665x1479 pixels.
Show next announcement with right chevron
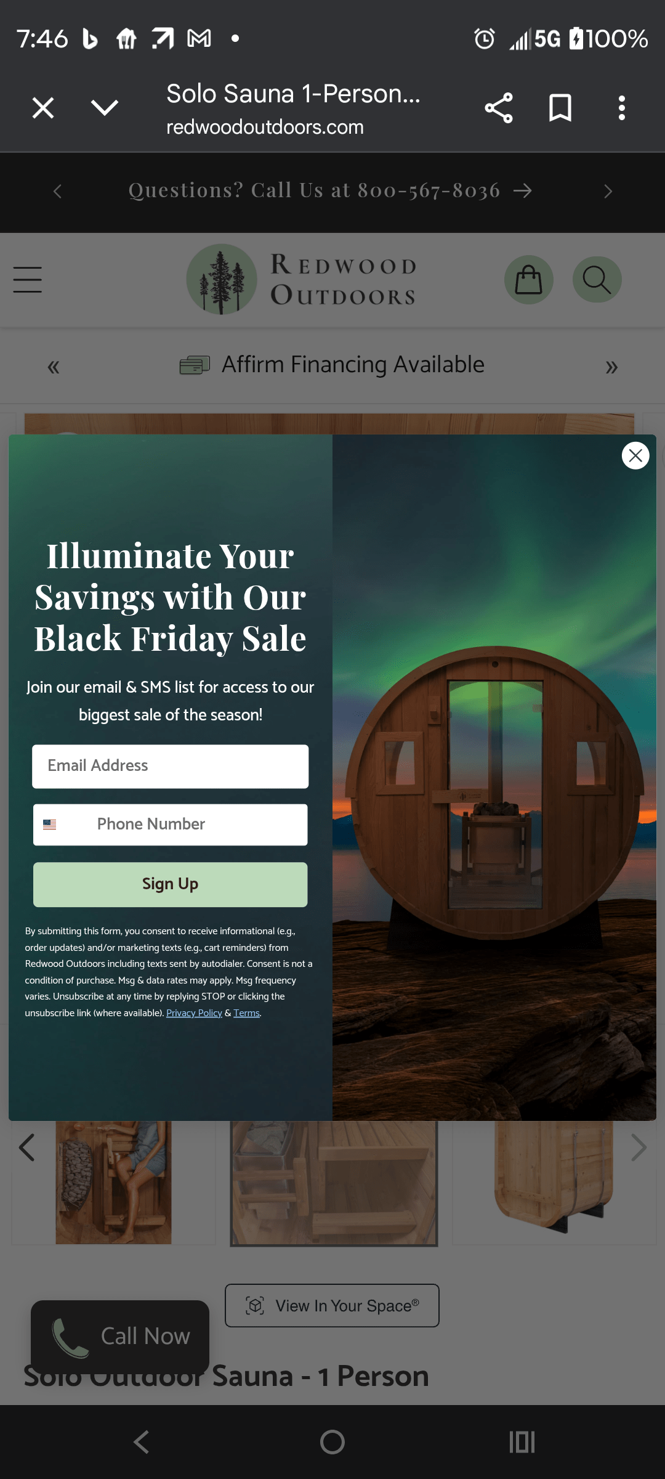pyautogui.click(x=608, y=192)
